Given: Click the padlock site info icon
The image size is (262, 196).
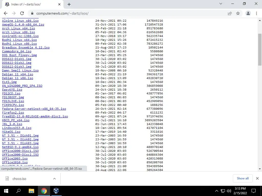Looking at the screenshot, I should [32, 13].
